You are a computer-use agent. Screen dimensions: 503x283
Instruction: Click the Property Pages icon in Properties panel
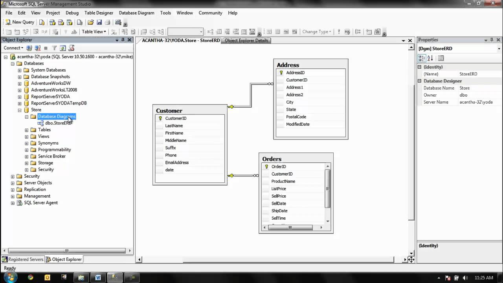pos(441,58)
